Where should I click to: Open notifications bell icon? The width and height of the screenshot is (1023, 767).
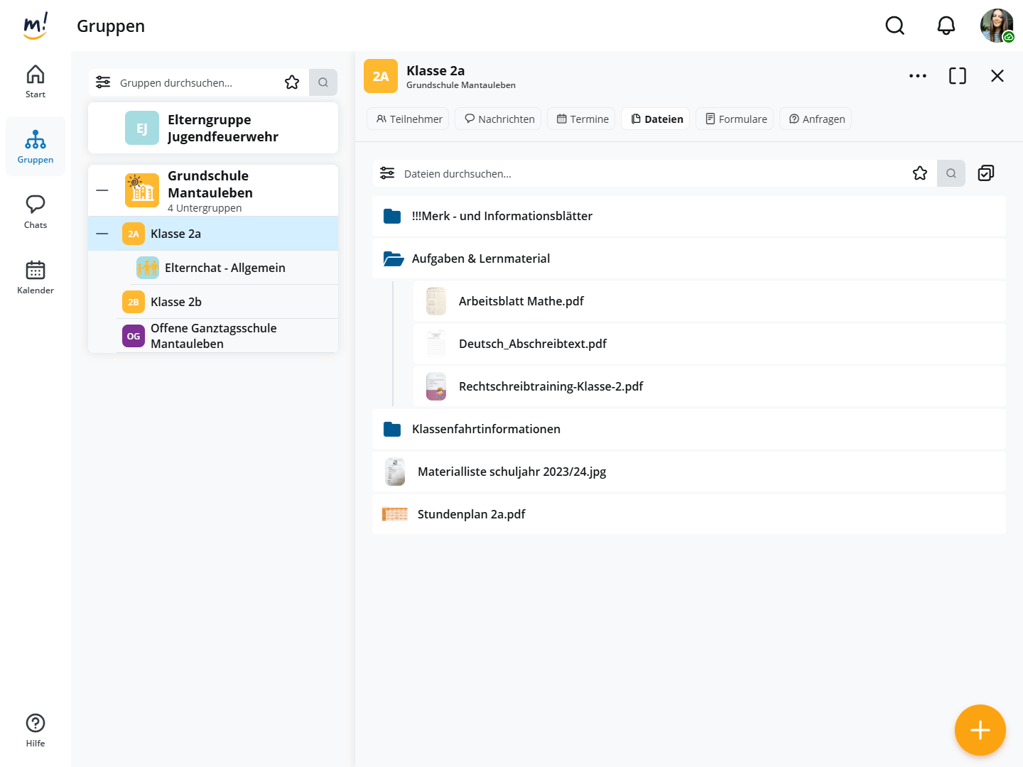tap(946, 26)
